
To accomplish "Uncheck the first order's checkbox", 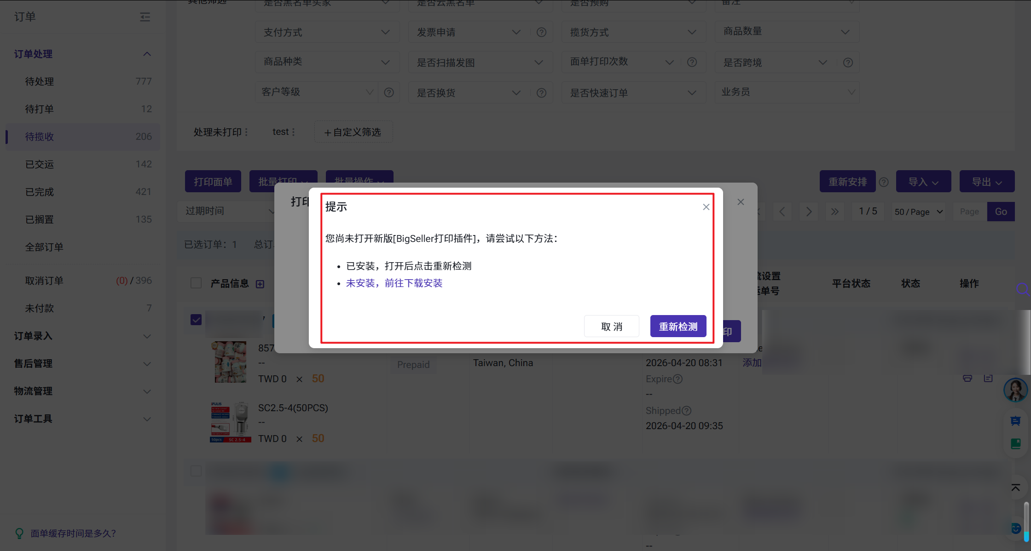I will coord(196,319).
